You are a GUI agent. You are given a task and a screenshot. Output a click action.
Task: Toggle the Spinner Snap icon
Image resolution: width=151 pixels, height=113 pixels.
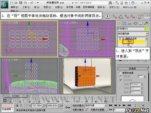tap(133, 16)
